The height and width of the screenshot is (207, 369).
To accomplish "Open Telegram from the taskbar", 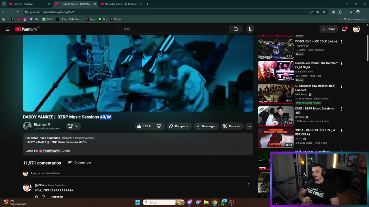I will click(x=198, y=202).
